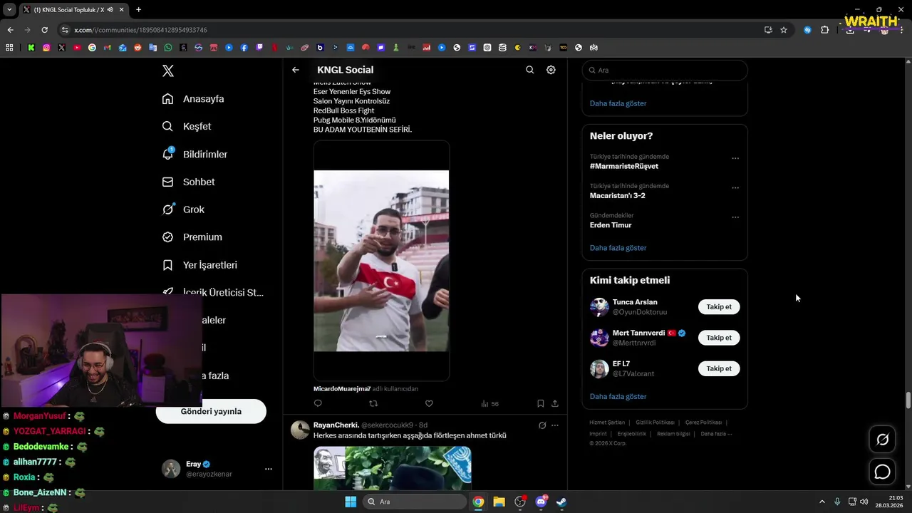
Task: Open options for #MarmaristeRüşvet trend
Action: [x=735, y=158]
